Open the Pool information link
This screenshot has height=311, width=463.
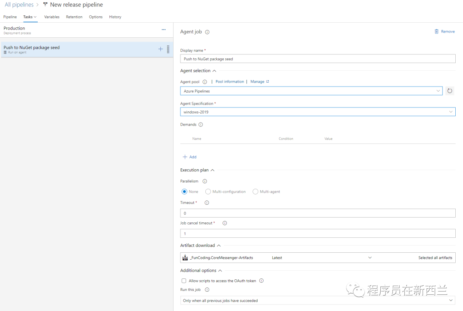click(x=230, y=81)
